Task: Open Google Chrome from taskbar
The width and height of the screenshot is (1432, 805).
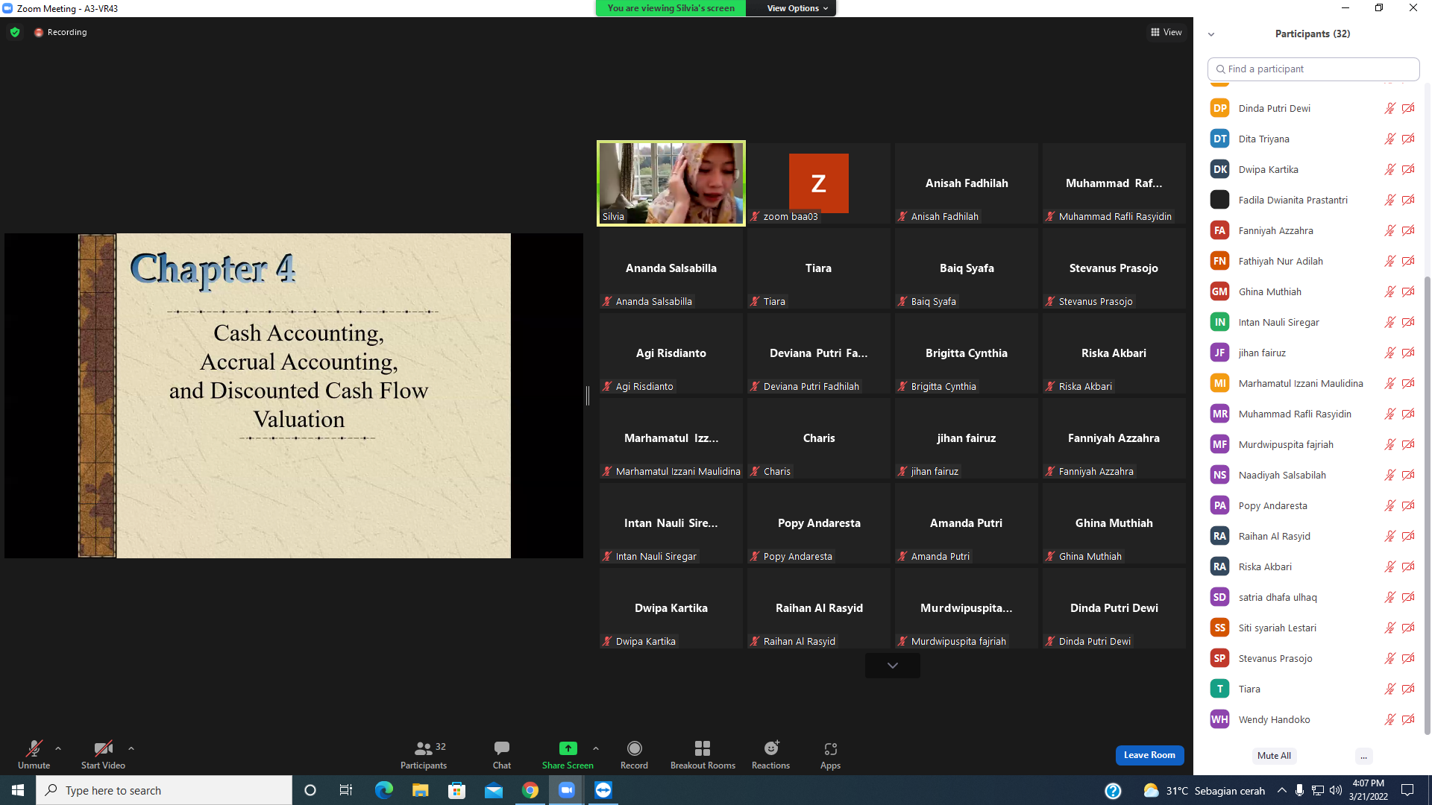Action: tap(530, 790)
